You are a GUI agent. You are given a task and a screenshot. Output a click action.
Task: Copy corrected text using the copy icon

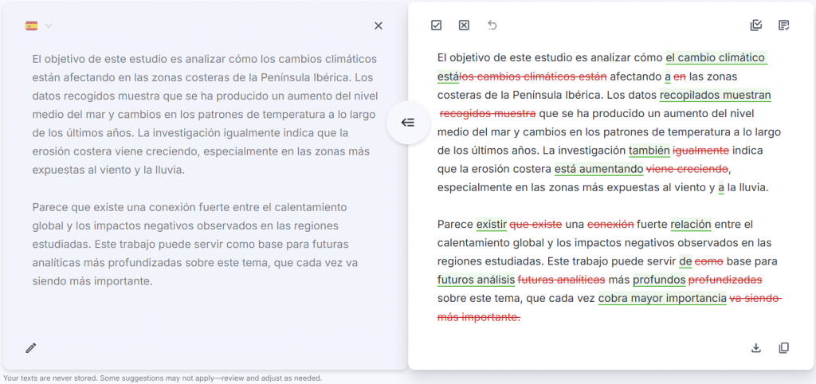pos(784,348)
